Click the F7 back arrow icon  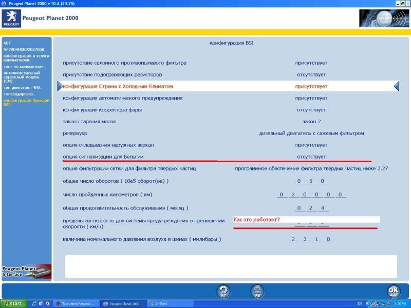223,291
